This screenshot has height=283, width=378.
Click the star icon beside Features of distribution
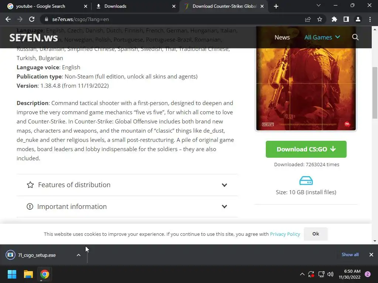[30, 185]
